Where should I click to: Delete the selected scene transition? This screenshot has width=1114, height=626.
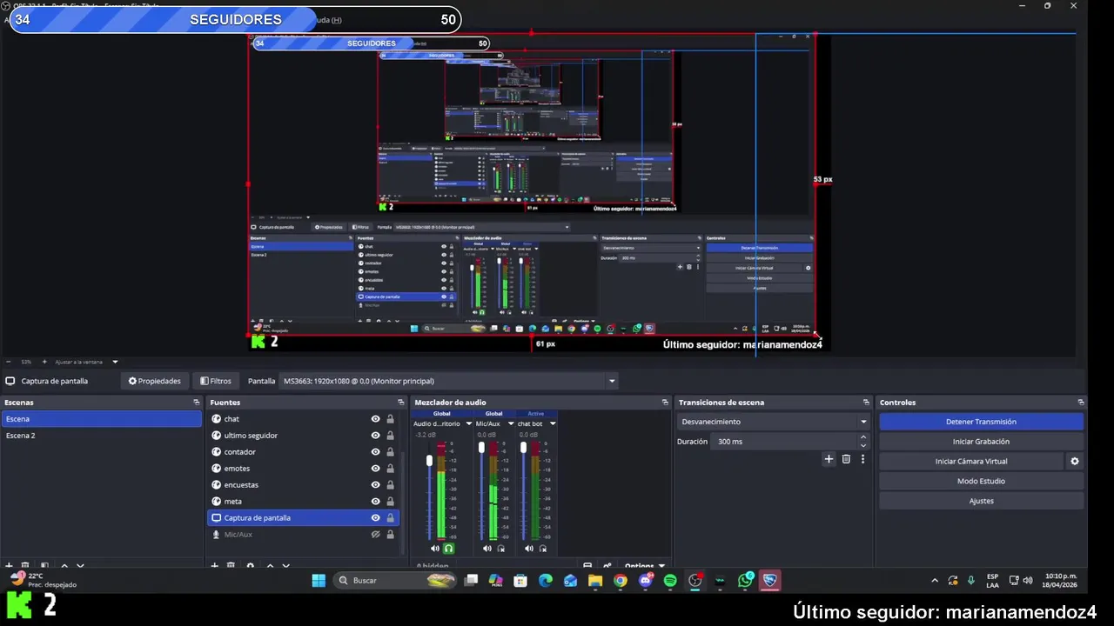tap(846, 459)
